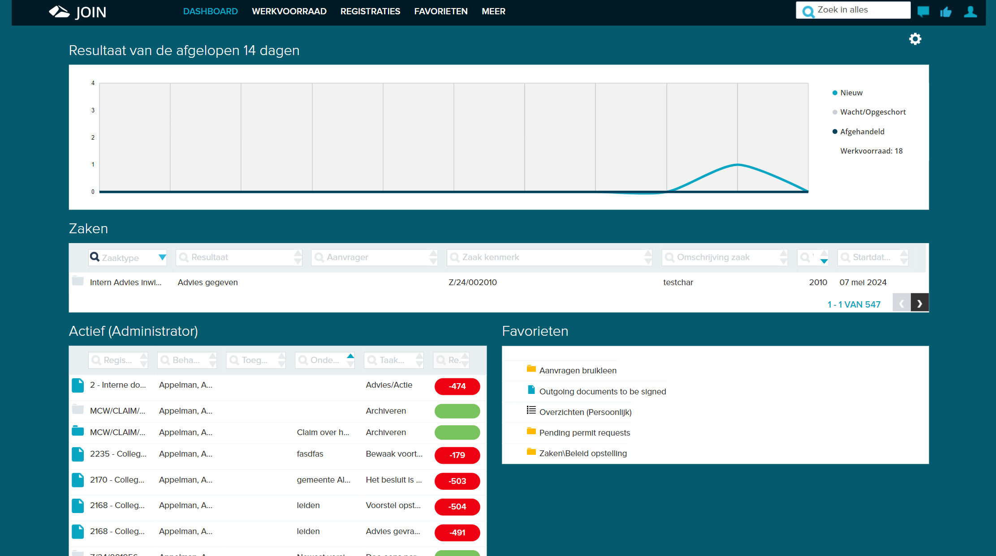
Task: Sort Zaken by Aanvrager column
Action: [x=433, y=257]
